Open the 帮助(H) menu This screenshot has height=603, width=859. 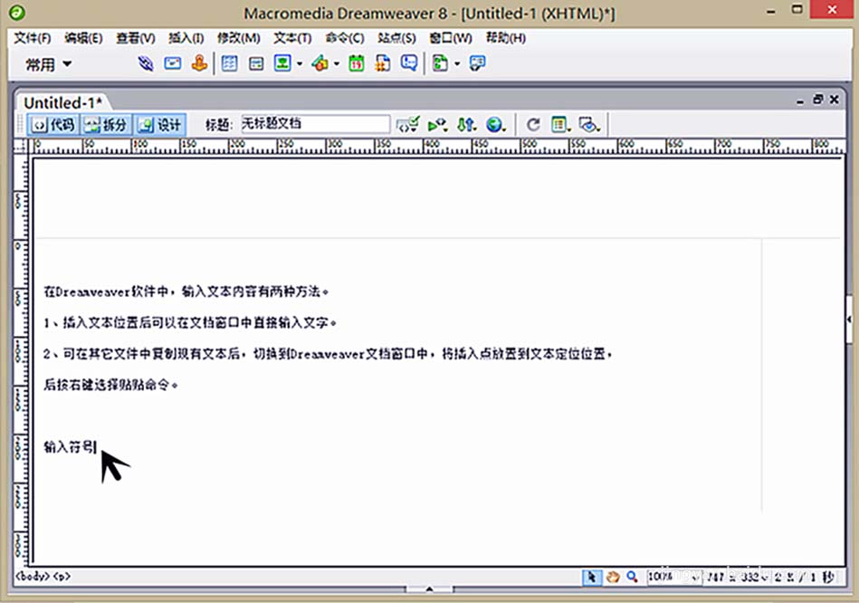pyautogui.click(x=505, y=38)
